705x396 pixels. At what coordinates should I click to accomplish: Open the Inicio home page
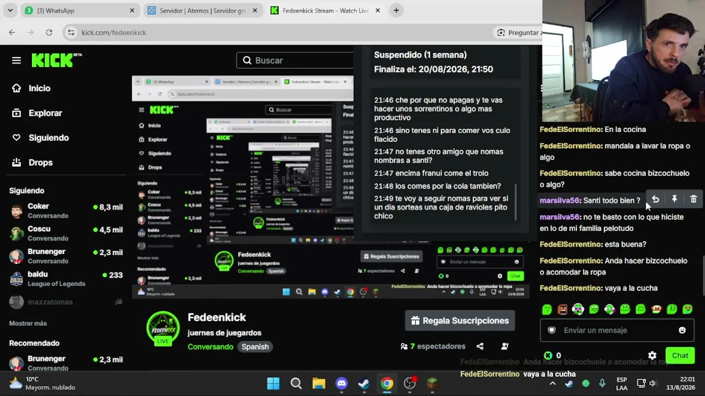point(32,88)
